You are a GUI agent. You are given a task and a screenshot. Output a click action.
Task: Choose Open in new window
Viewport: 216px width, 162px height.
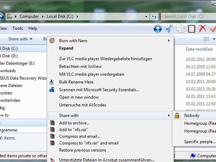pos(111,97)
